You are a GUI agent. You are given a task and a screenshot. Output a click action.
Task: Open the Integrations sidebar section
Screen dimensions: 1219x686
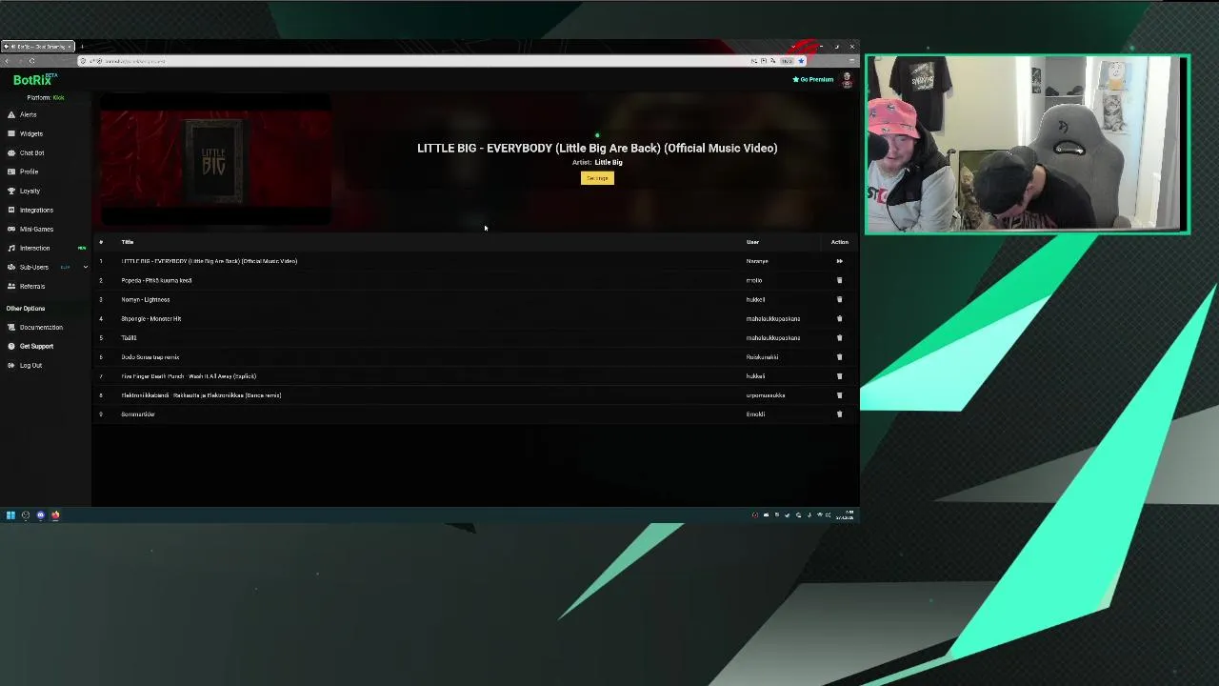click(x=36, y=210)
